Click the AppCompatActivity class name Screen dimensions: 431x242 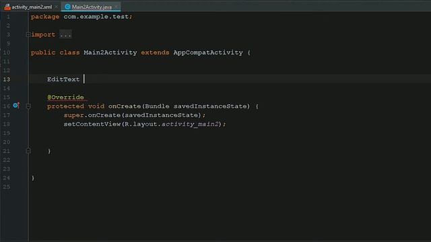tap(208, 52)
